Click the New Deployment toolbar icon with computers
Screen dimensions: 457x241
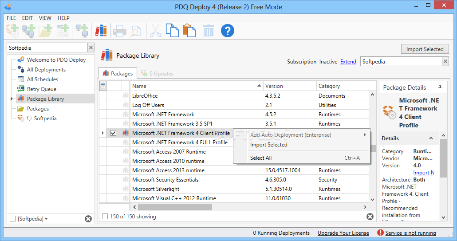(x=28, y=30)
